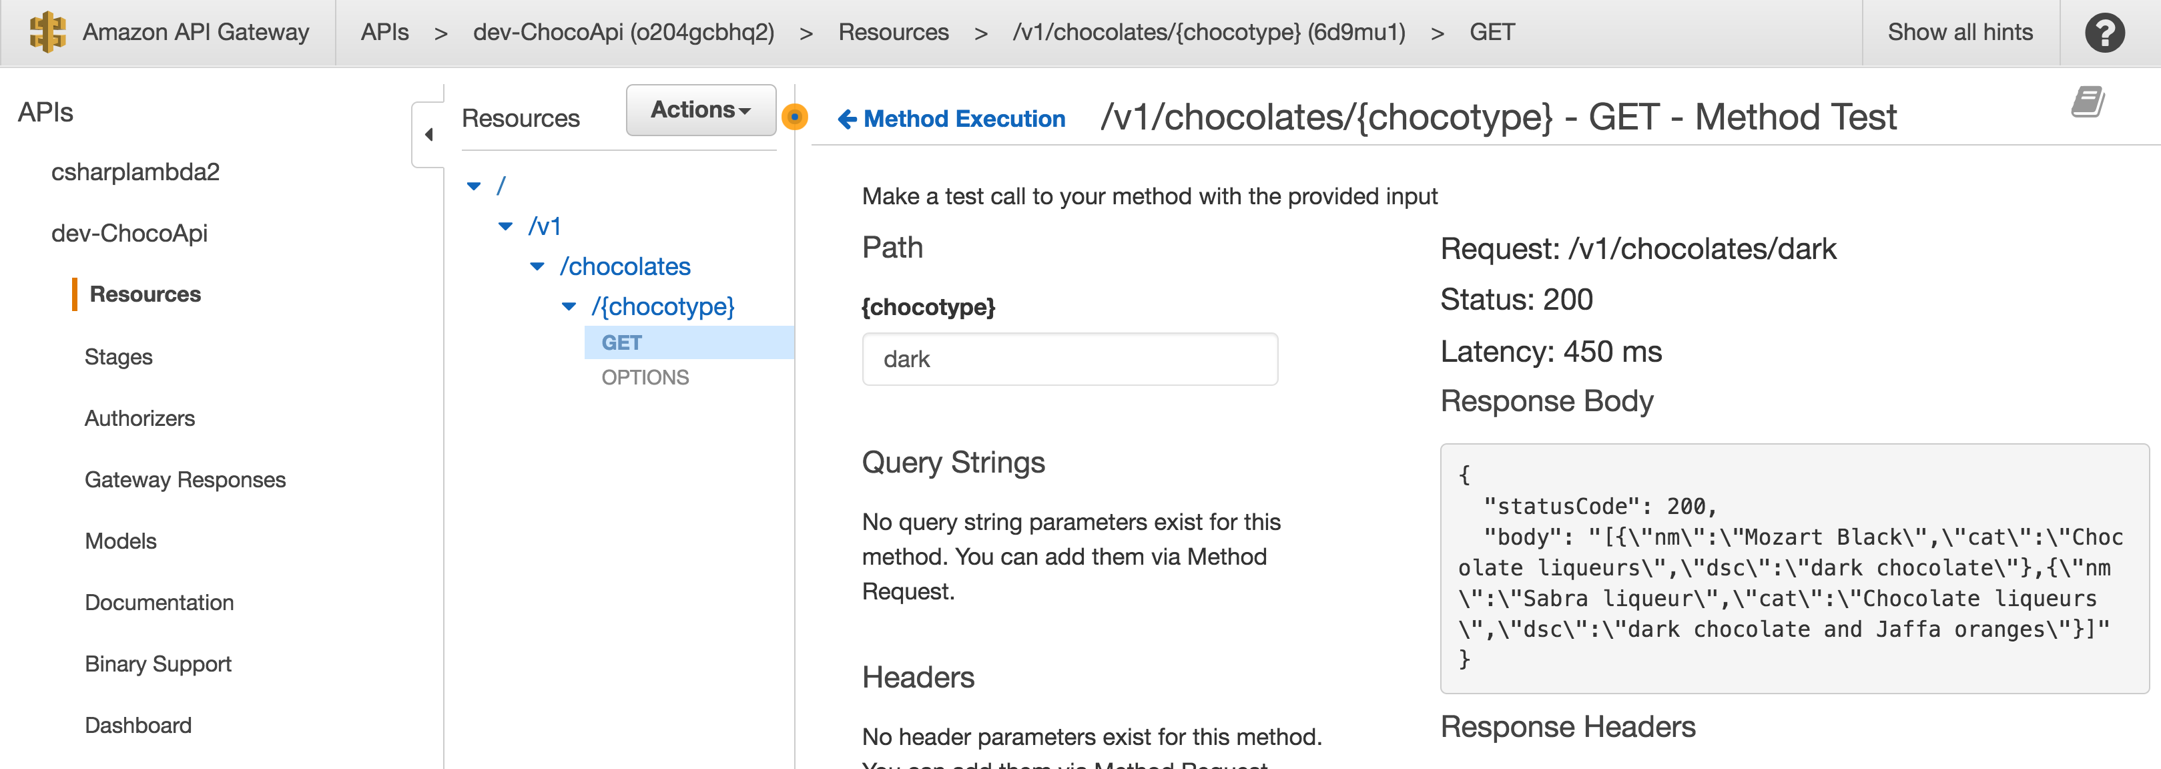
Task: Open the documentation book icon
Action: click(2088, 101)
